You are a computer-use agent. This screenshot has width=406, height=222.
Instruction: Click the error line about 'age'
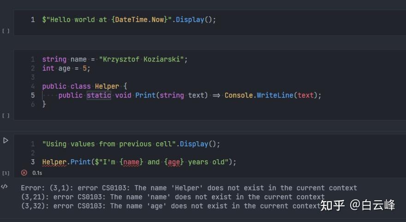(171, 206)
